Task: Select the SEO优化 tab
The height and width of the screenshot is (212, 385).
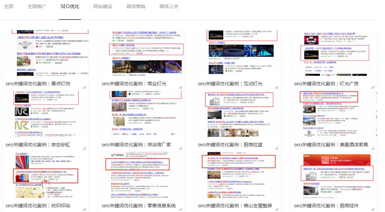Action: click(x=70, y=6)
